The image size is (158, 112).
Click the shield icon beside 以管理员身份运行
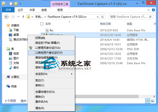click(x=31, y=48)
